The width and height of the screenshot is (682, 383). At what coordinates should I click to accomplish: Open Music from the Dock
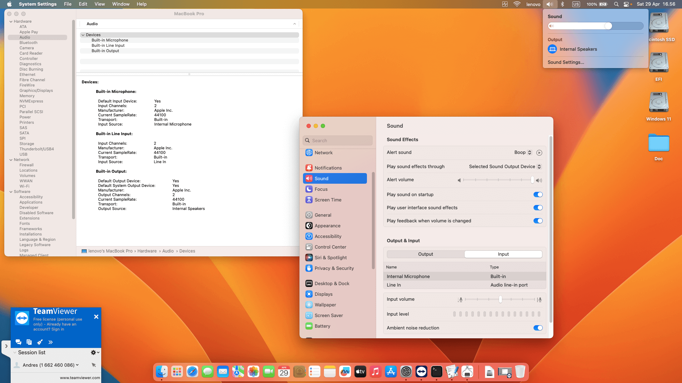pos(375,372)
